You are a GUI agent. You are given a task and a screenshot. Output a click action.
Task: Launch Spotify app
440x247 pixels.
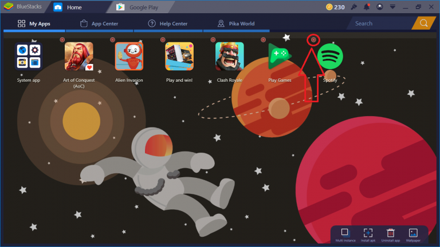330,56
